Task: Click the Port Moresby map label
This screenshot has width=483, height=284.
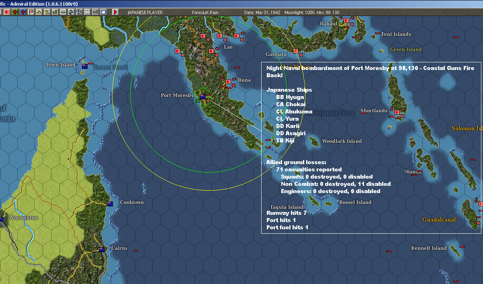Action: pyautogui.click(x=177, y=95)
